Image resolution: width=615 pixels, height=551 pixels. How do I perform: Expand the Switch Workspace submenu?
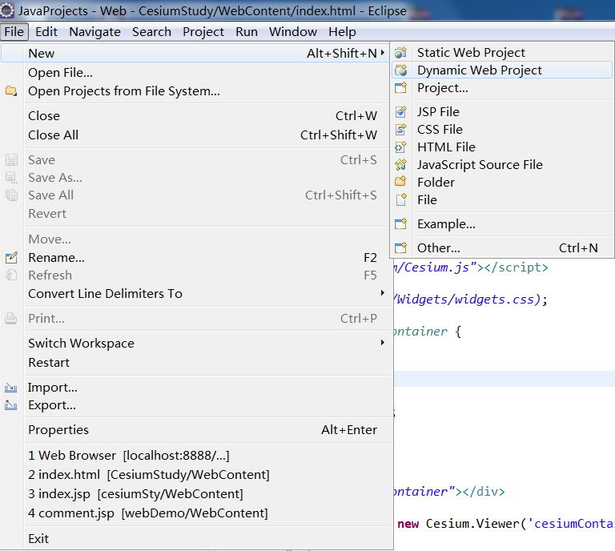point(383,342)
